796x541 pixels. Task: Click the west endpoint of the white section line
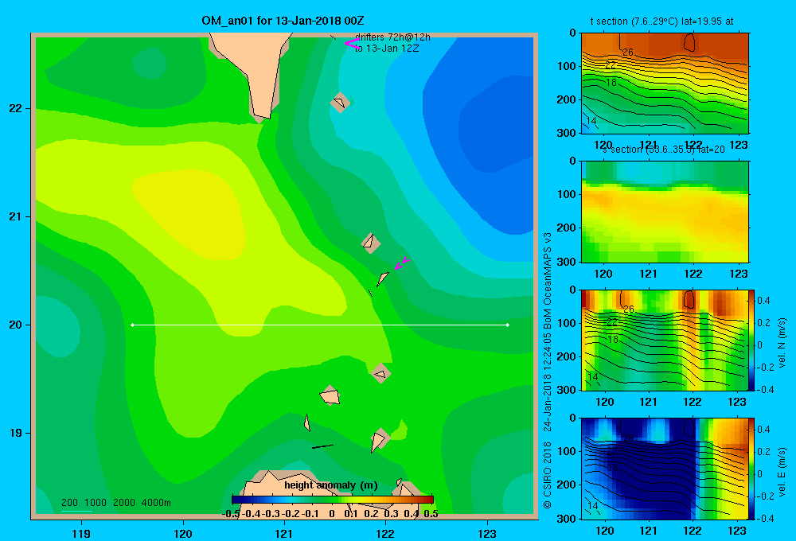[132, 325]
